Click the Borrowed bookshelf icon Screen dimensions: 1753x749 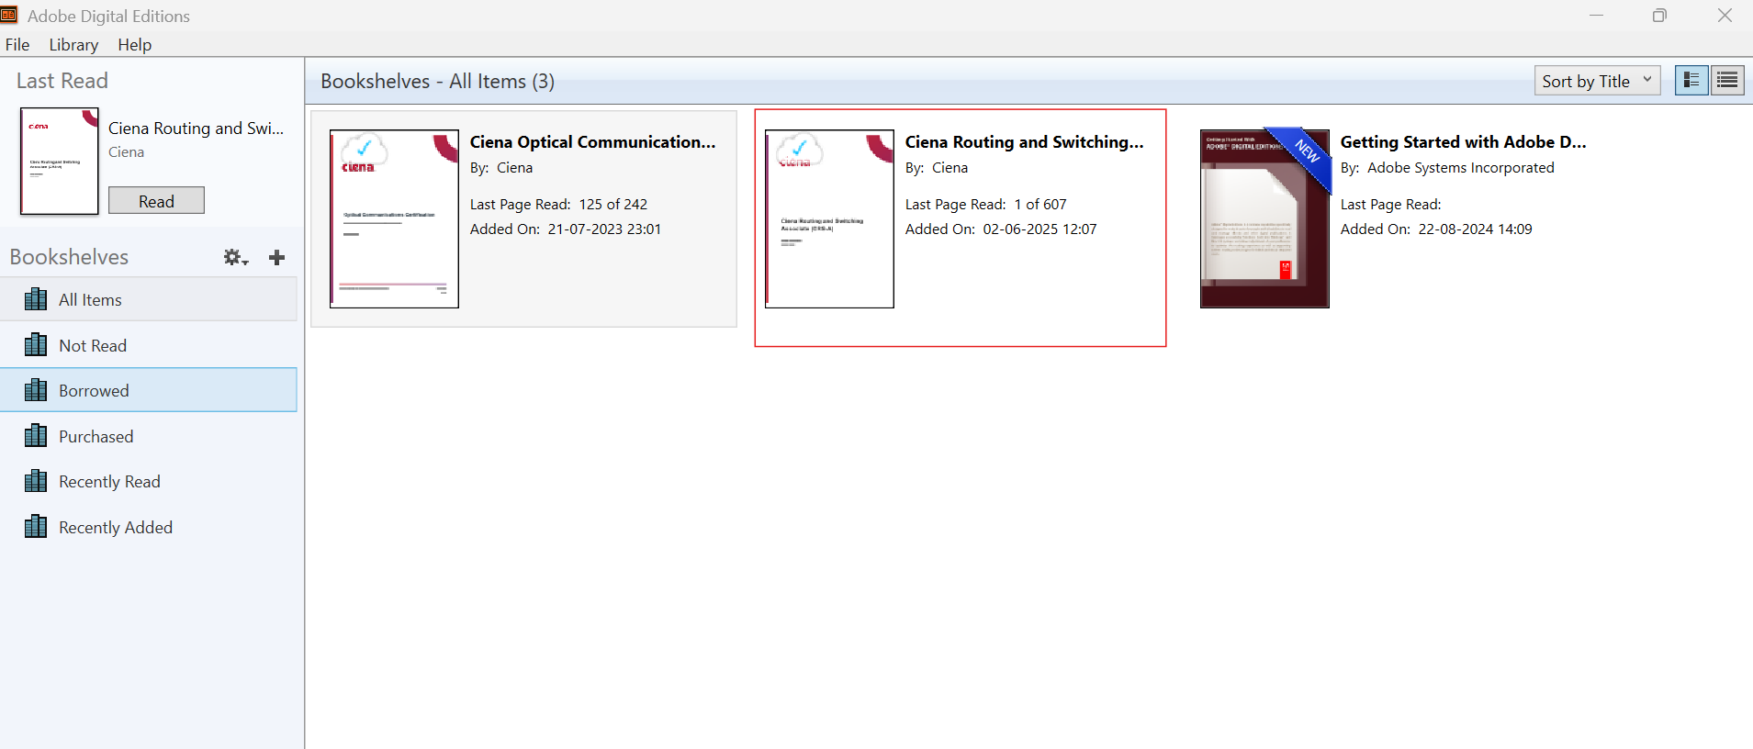pos(36,390)
